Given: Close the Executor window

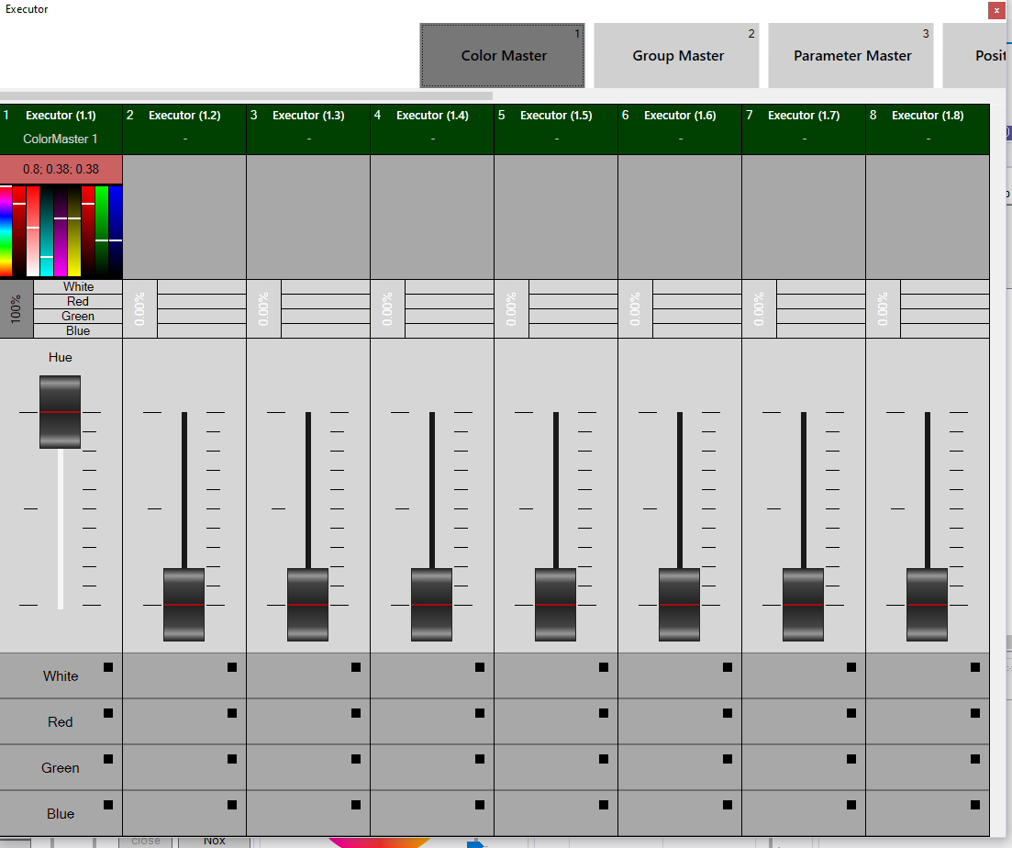Looking at the screenshot, I should pyautogui.click(x=996, y=10).
